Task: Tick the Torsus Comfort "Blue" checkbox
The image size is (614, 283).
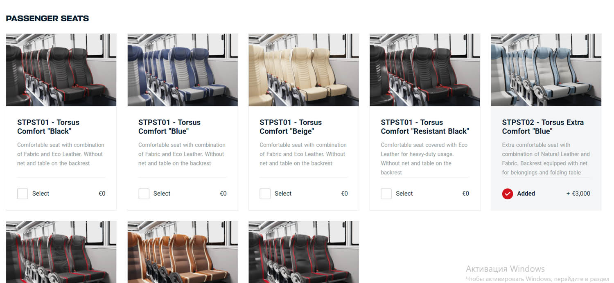Action: click(144, 194)
